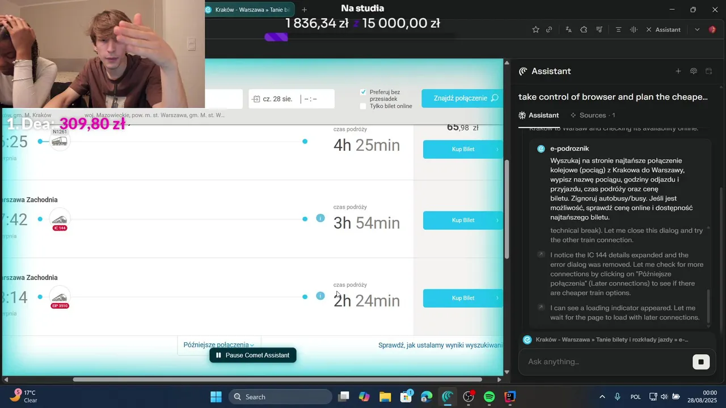The image size is (726, 408).
Task: Expand the chevron next to Assistant button
Action: [x=697, y=29]
